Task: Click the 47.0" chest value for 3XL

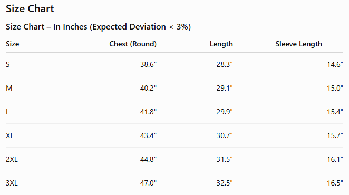Action: 148,183
